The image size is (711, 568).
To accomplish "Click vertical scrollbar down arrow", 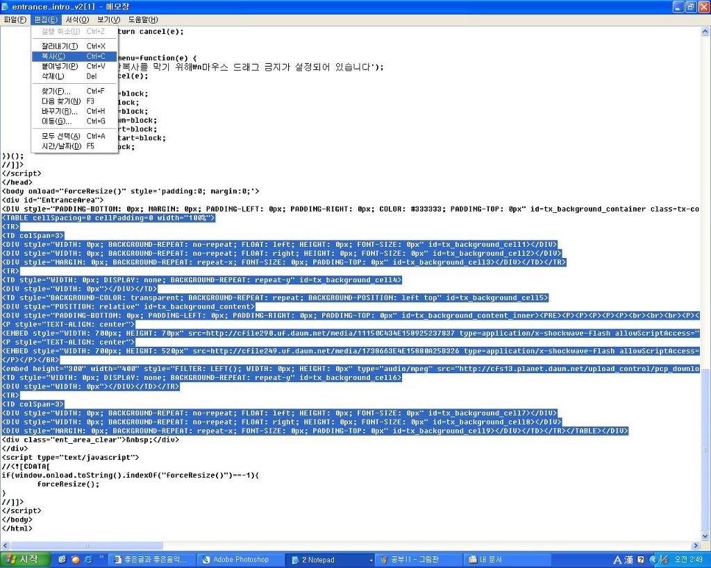I will point(705,536).
